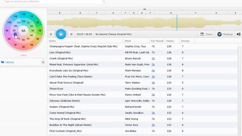The image size is (242, 136).
Task: Select track First Contact (Original_Mix)
Action: (x=142, y=131)
